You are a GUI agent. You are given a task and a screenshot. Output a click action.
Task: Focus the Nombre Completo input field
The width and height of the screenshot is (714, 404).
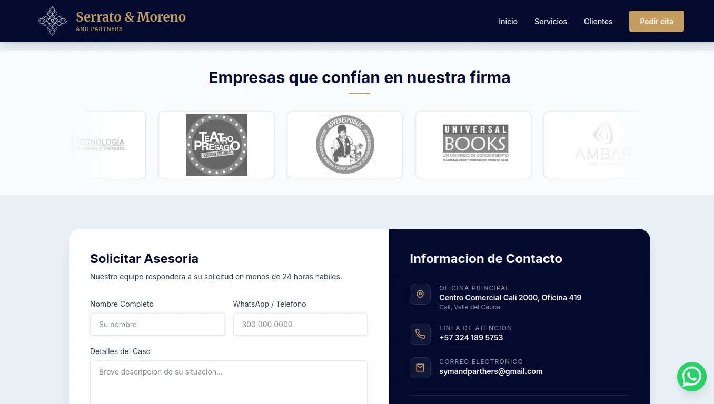[157, 324]
